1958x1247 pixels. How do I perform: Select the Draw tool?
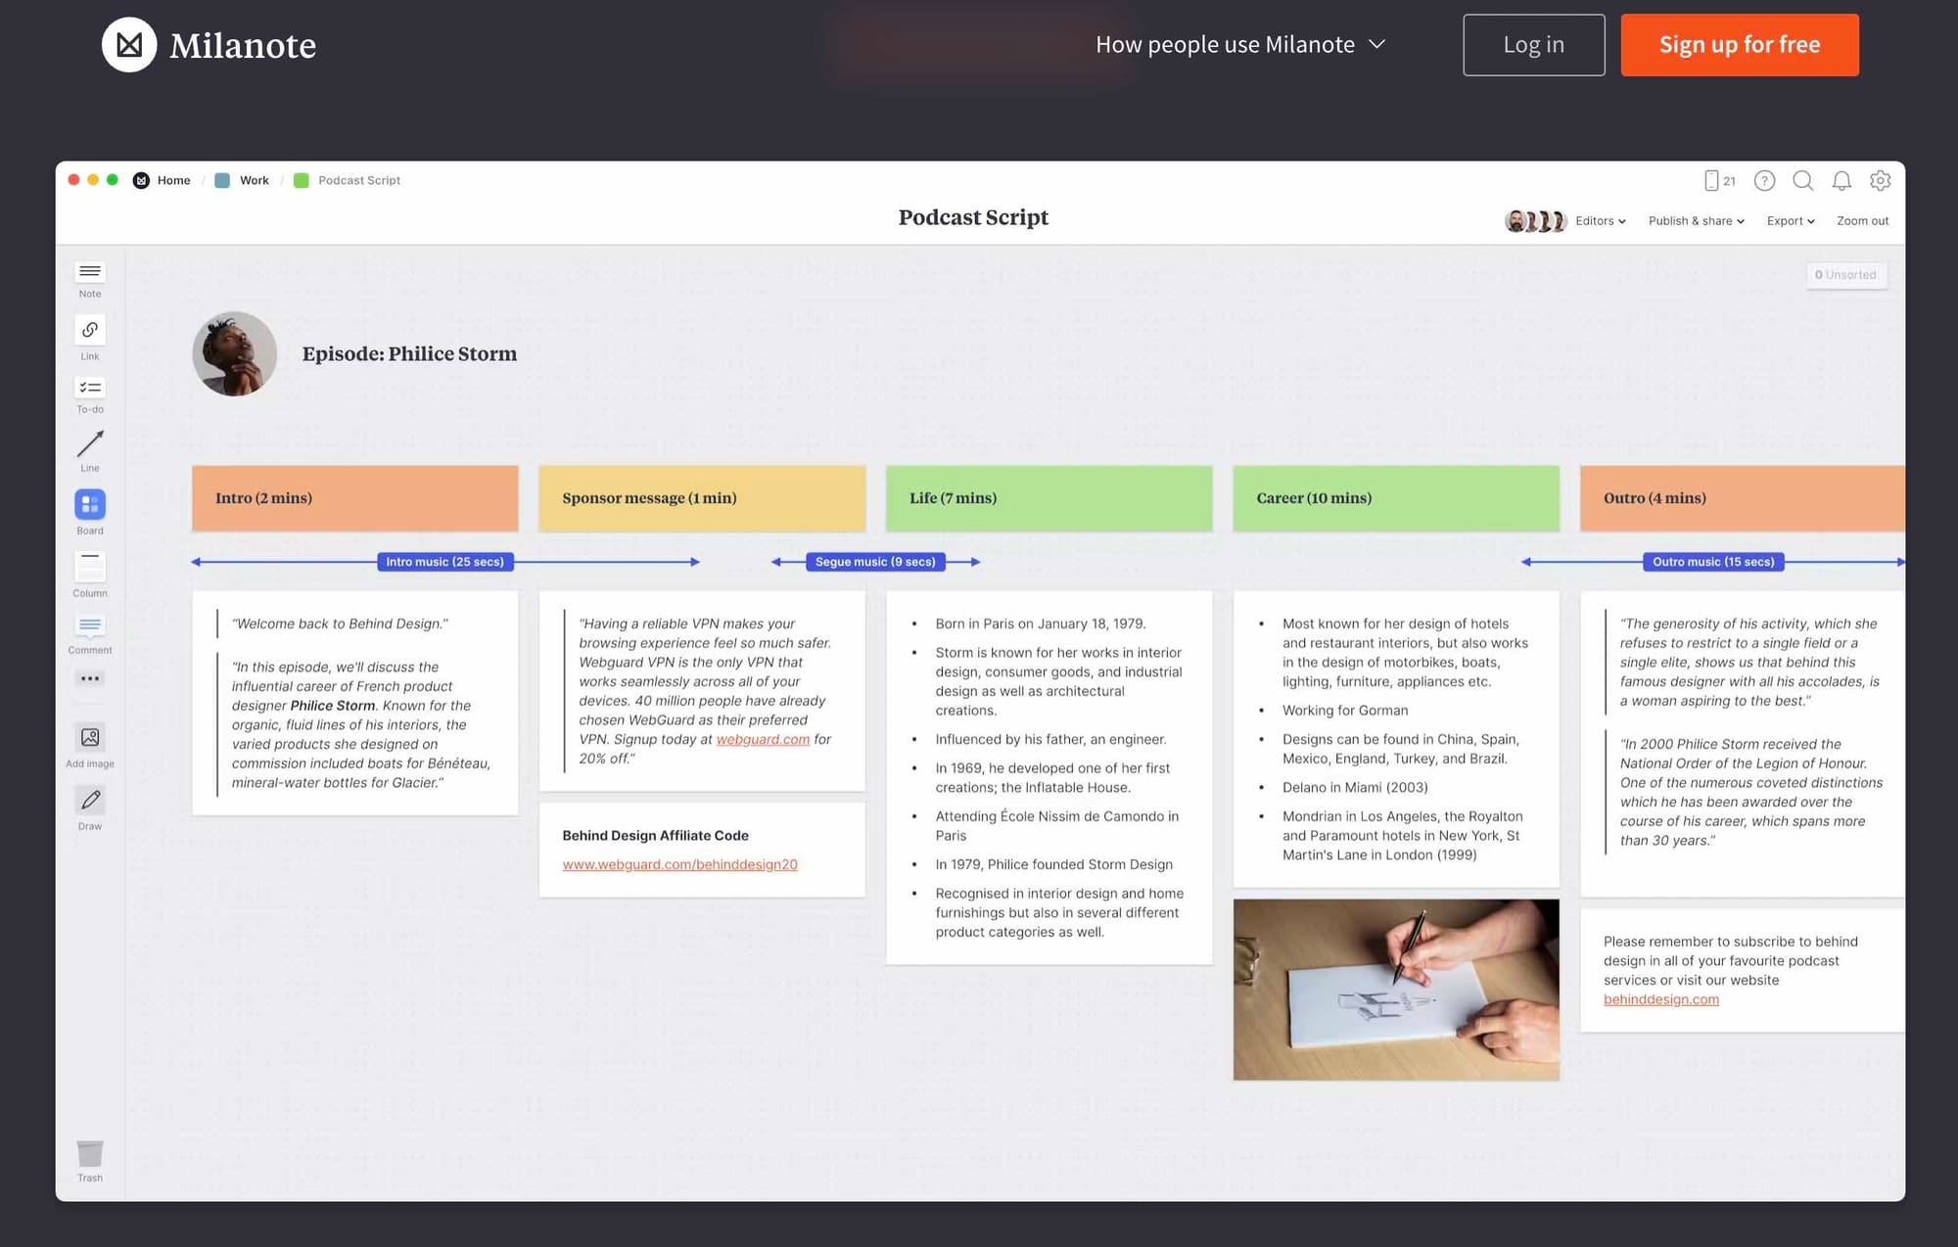click(x=89, y=802)
